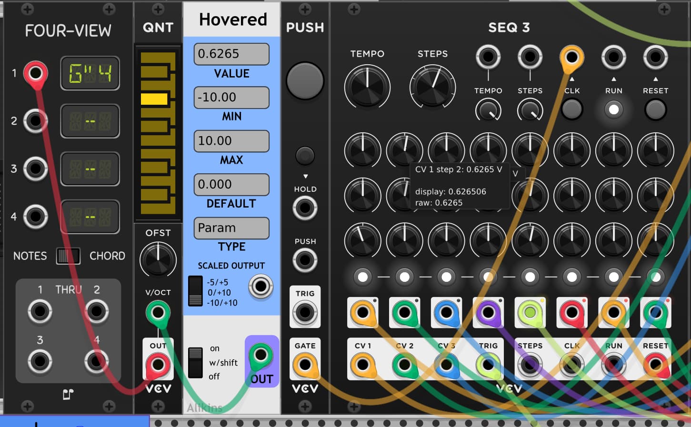691x427 pixels.
Task: Click the FOUR-VIEW input 2 jack
Action: point(36,121)
